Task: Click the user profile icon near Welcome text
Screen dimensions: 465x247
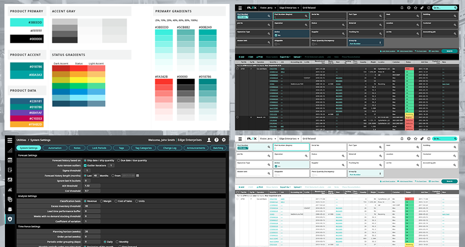Action: [209, 140]
